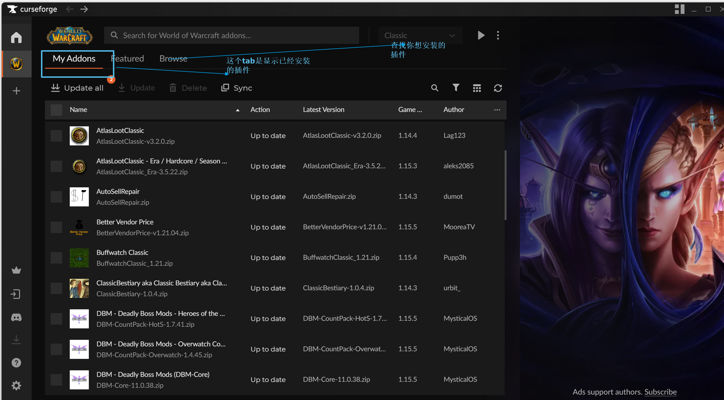Click the add game plus icon
This screenshot has width=724, height=400.
(x=16, y=91)
